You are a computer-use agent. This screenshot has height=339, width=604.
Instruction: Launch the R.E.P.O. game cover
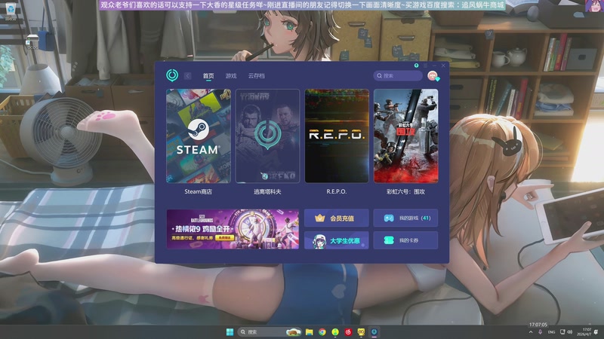click(x=337, y=136)
